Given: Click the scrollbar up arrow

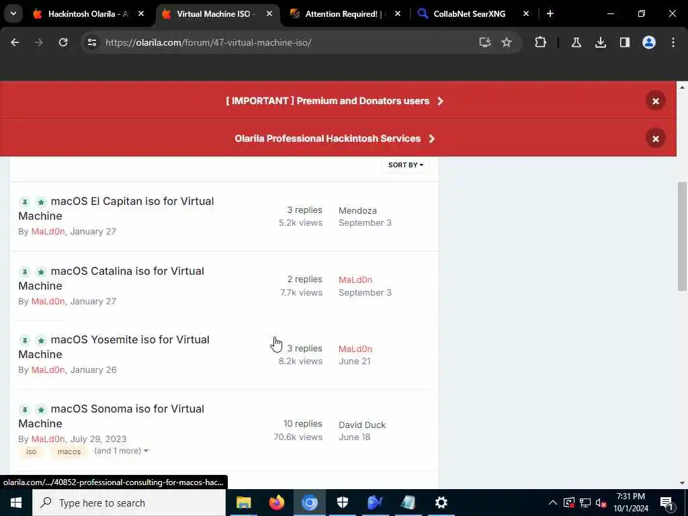Looking at the screenshot, I should [x=682, y=87].
